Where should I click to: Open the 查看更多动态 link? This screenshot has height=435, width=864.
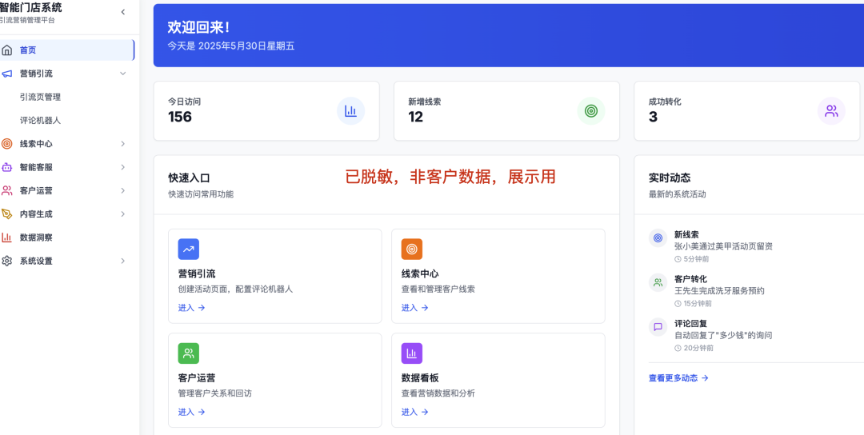click(x=678, y=378)
